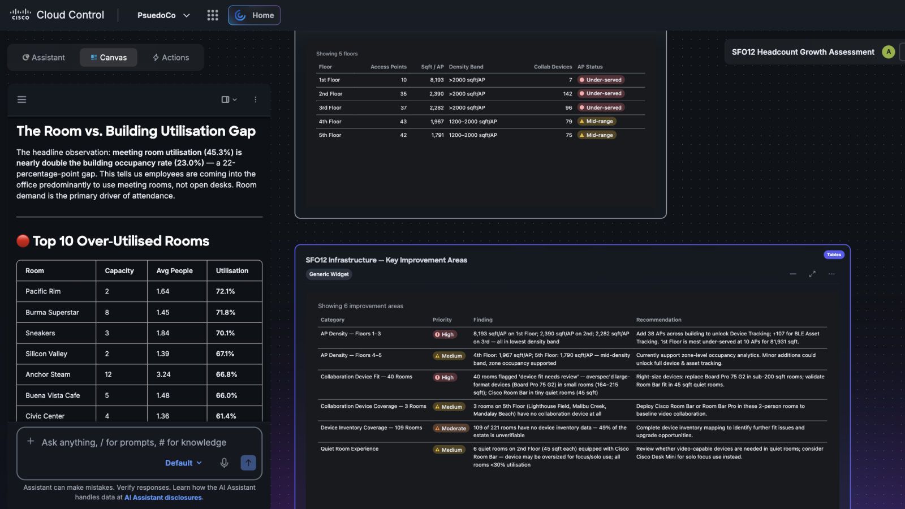Image resolution: width=905 pixels, height=509 pixels.
Task: Click the Recommendation column header
Action: (658, 320)
